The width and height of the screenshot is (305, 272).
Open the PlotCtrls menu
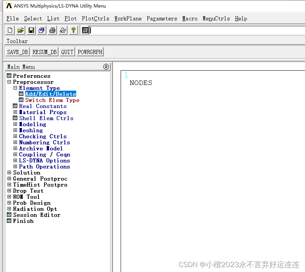[95, 19]
